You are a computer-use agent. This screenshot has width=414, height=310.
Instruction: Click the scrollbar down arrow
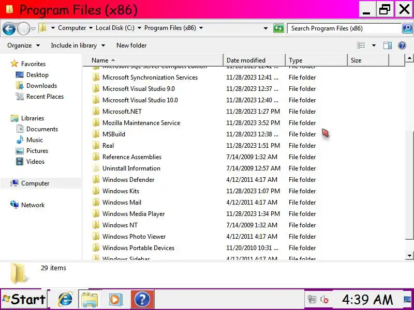[409, 255]
